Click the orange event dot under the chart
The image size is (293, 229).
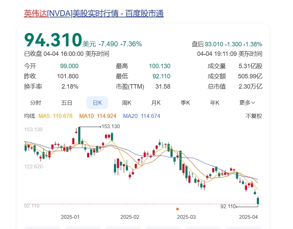click(178, 209)
